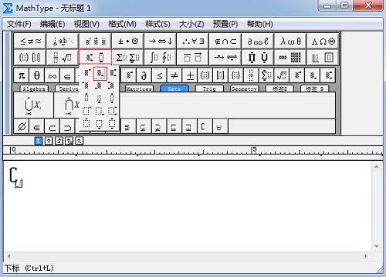
Task: Open the matrix templates palette
Action: pos(290,58)
